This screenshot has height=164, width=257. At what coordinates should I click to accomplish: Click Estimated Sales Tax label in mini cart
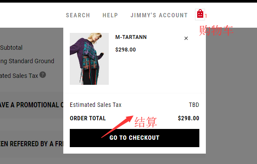click(x=95, y=105)
